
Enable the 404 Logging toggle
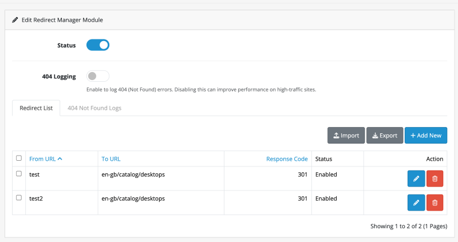click(98, 76)
